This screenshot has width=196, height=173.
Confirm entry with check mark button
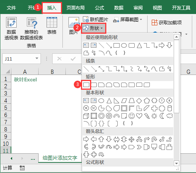click(x=73, y=59)
